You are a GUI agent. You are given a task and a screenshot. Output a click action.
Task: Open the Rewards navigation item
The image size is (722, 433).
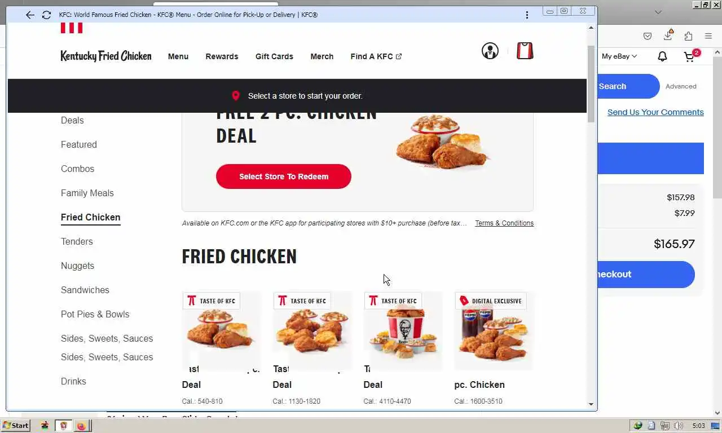click(222, 56)
